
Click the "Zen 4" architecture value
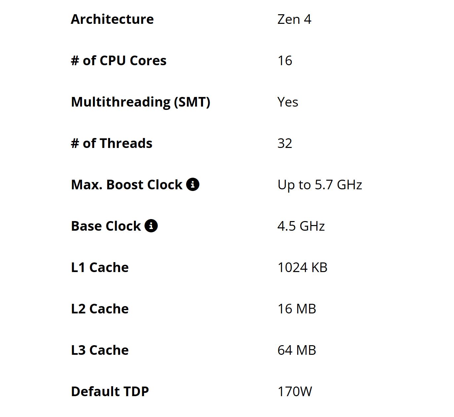pos(294,19)
